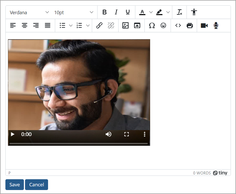This screenshot has width=236, height=194.
Task: Insert an image
Action: click(125, 25)
